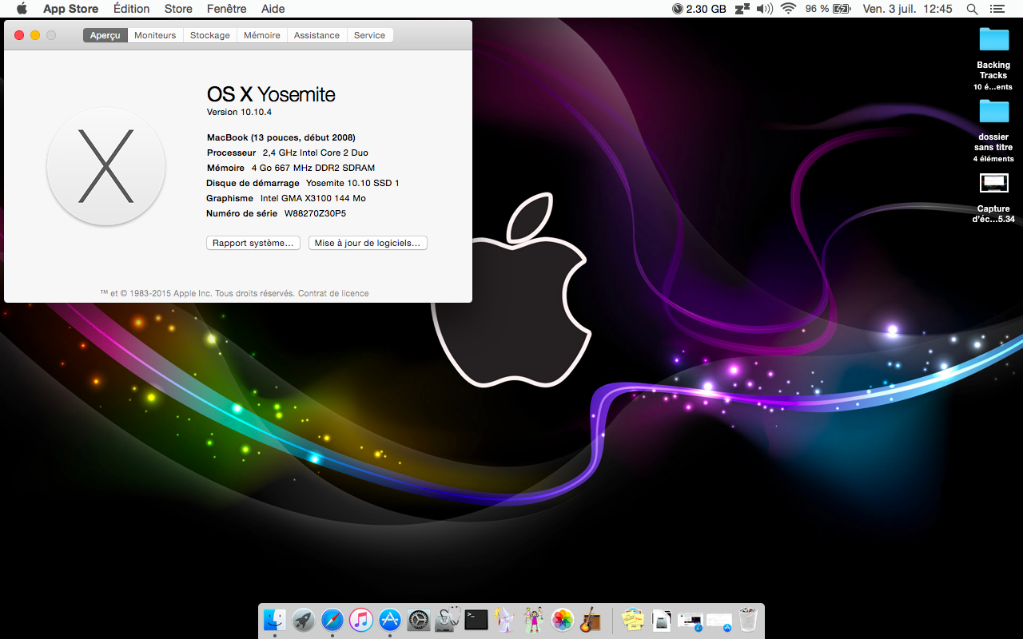Switch to the Assistance tab
Screen dimensions: 1023x639
coord(316,35)
